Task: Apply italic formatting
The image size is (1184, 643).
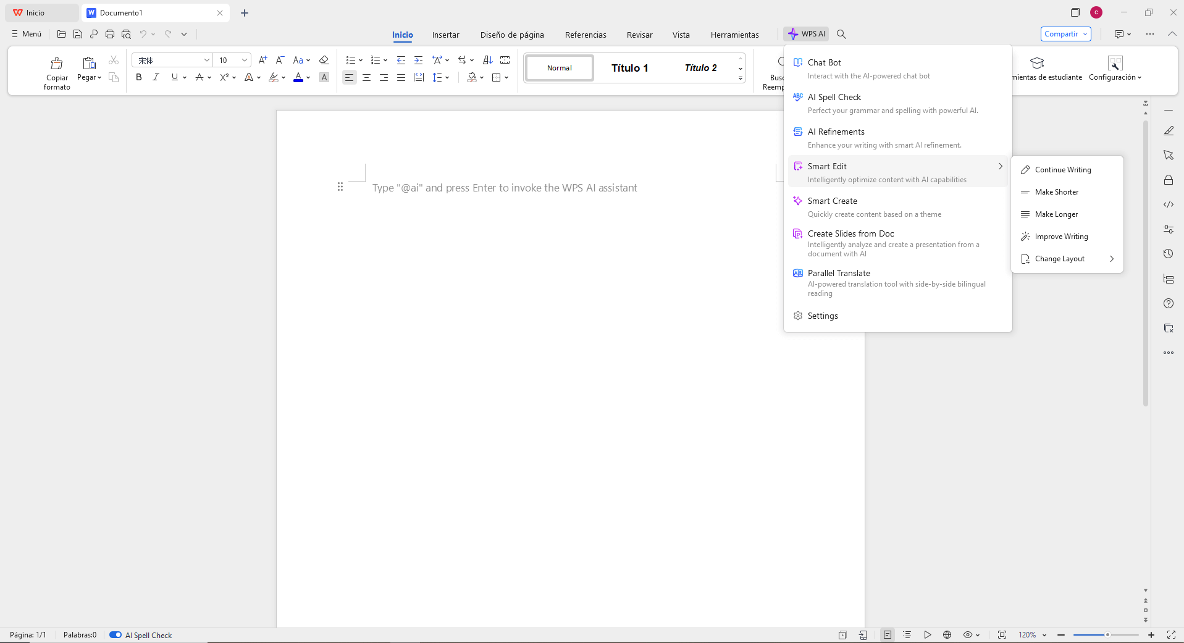Action: point(156,77)
